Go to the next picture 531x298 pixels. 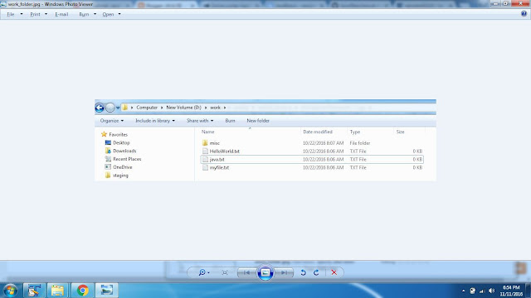pos(284,272)
